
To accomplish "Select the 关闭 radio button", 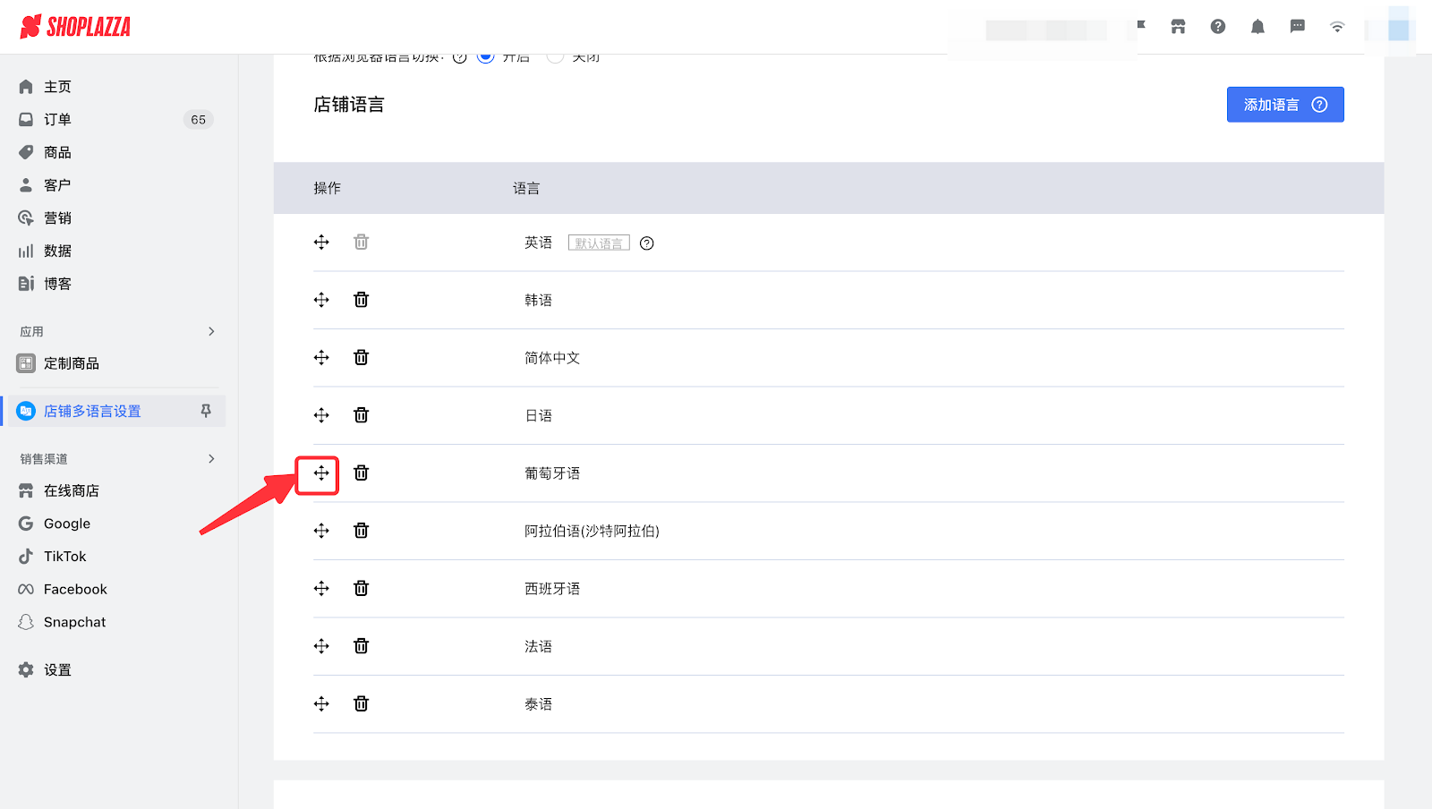I will pos(555,55).
